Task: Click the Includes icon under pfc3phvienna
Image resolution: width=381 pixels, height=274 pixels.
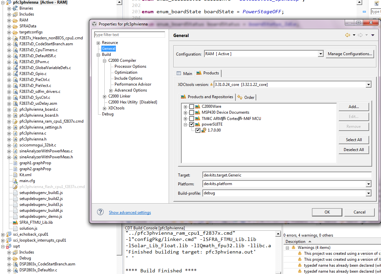Action: [x=15, y=14]
